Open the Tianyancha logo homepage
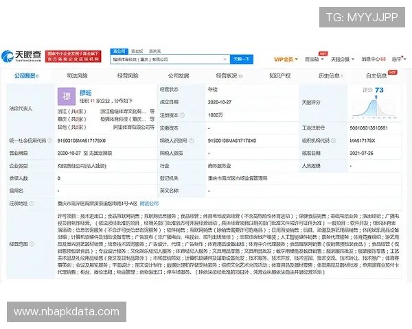Screen dimensions: 412x329 point(21,56)
